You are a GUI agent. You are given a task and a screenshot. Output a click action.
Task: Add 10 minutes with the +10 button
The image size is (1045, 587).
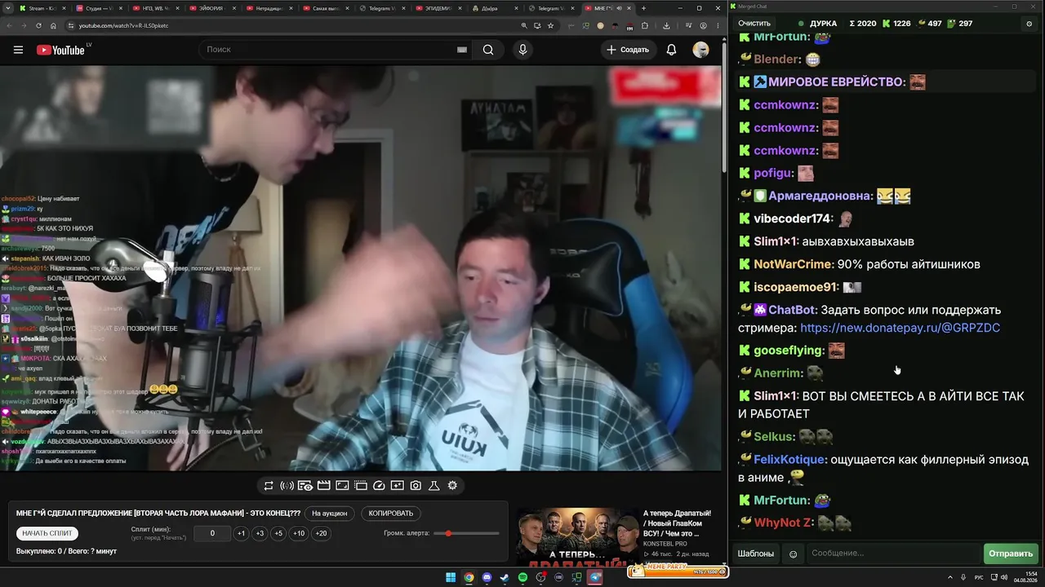[299, 533]
